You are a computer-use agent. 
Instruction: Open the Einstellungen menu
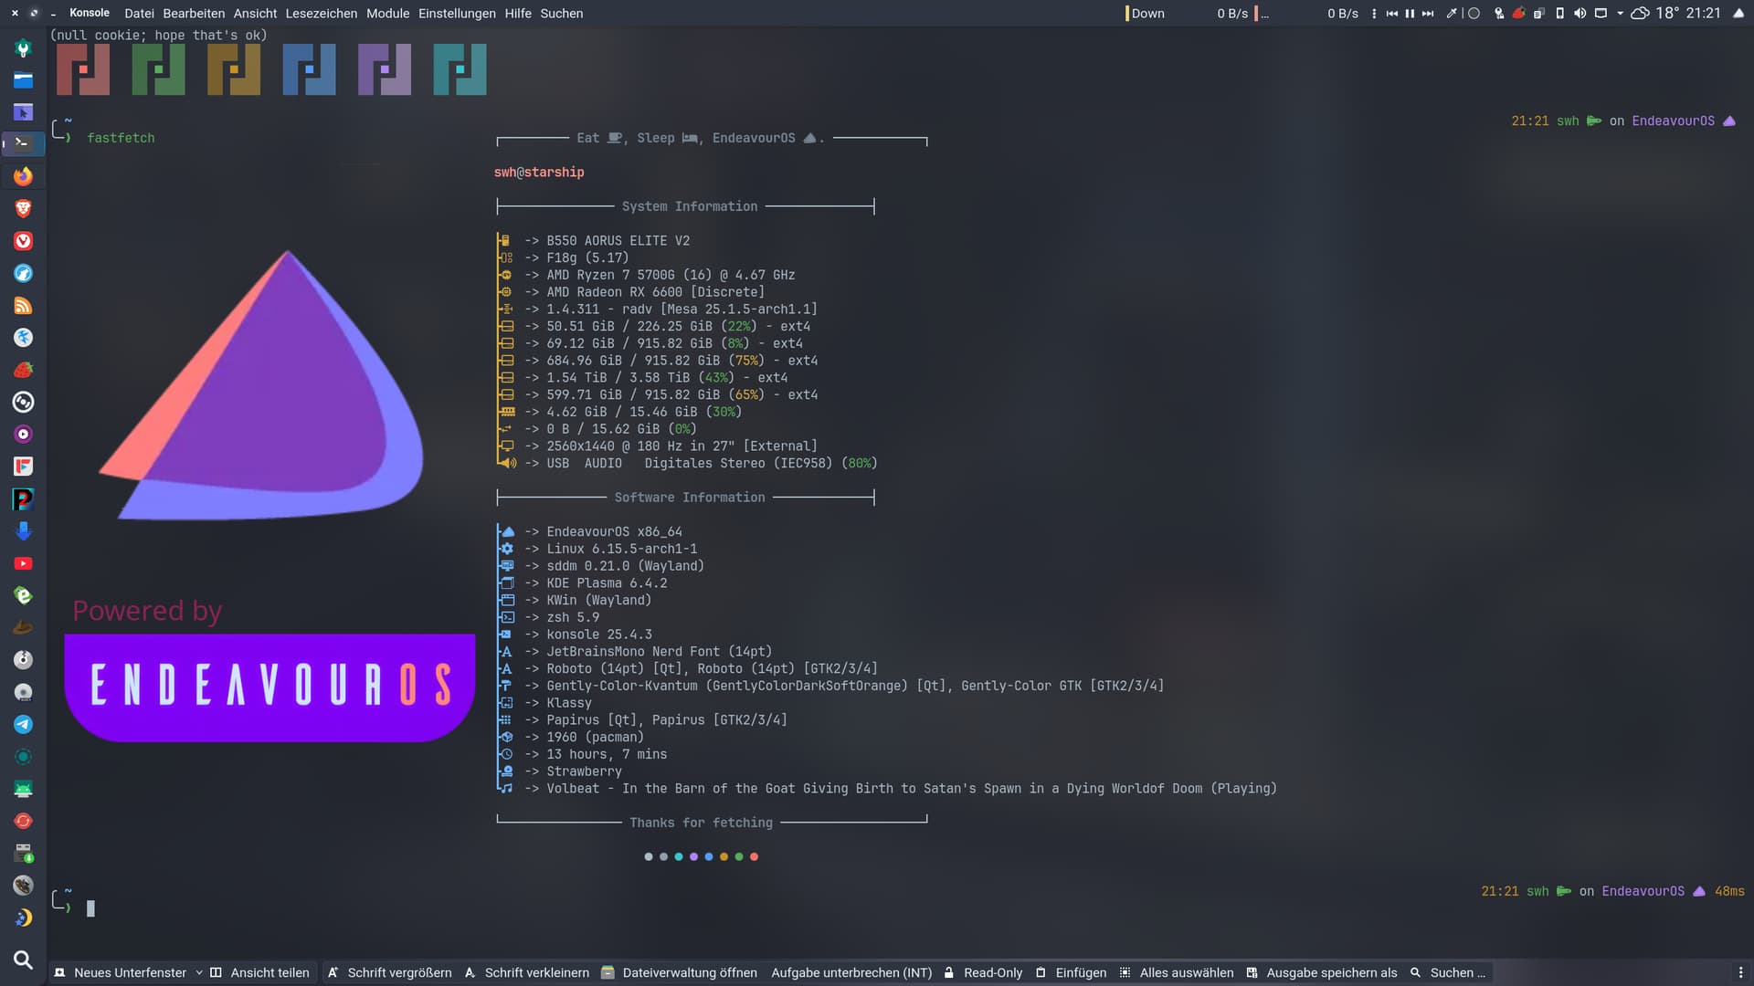[x=457, y=14]
